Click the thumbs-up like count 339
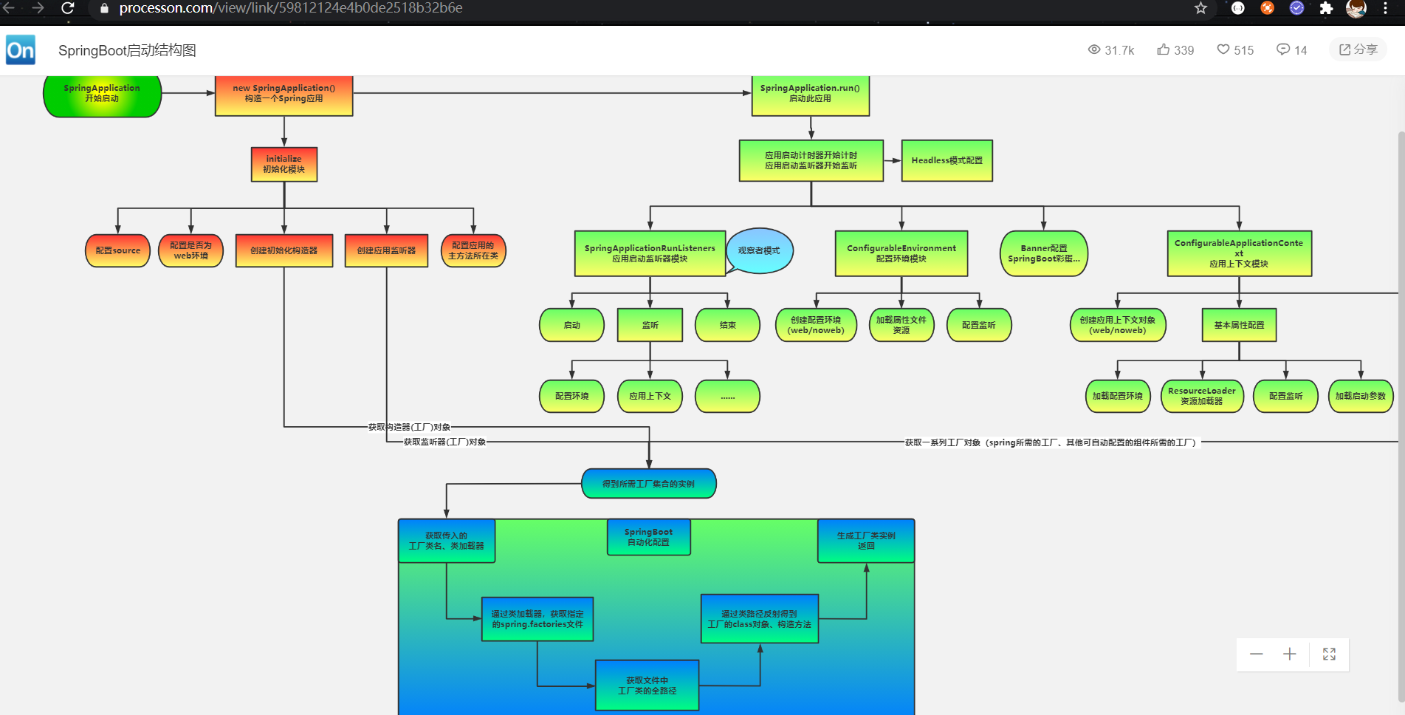Screen dimensions: 1405x715 [1175, 49]
